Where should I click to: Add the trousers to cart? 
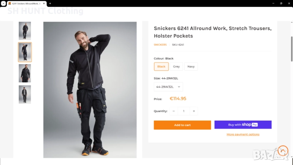click(182, 125)
